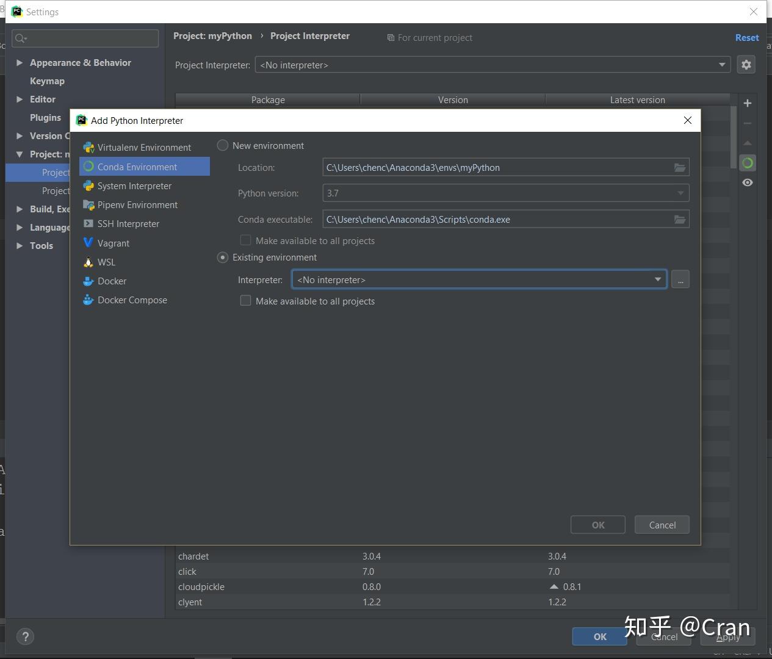Enable Make available to all projects under Existing

point(245,300)
